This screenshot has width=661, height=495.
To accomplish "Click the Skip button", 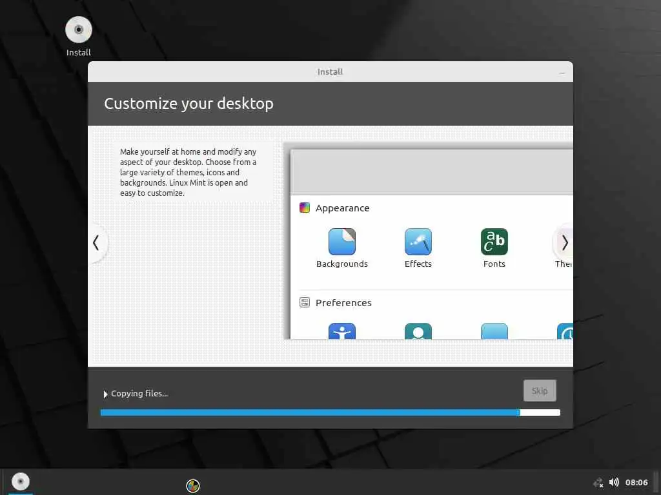I will (540, 391).
